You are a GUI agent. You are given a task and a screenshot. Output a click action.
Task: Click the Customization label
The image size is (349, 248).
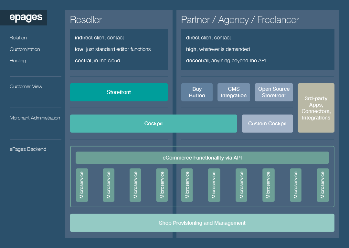coord(25,49)
